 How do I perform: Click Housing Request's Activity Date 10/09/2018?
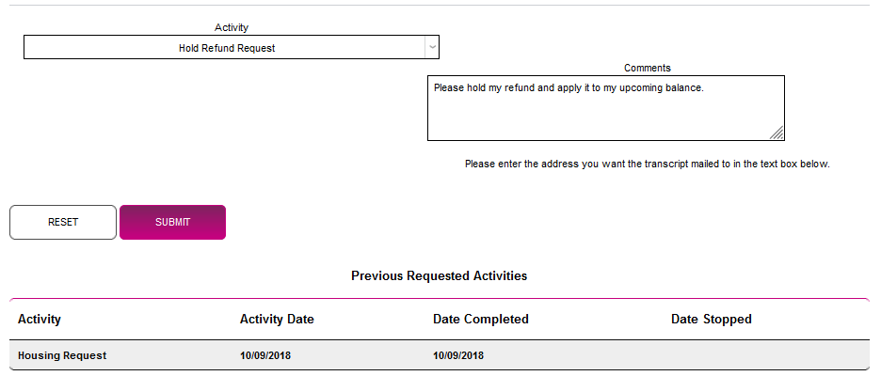click(x=265, y=355)
